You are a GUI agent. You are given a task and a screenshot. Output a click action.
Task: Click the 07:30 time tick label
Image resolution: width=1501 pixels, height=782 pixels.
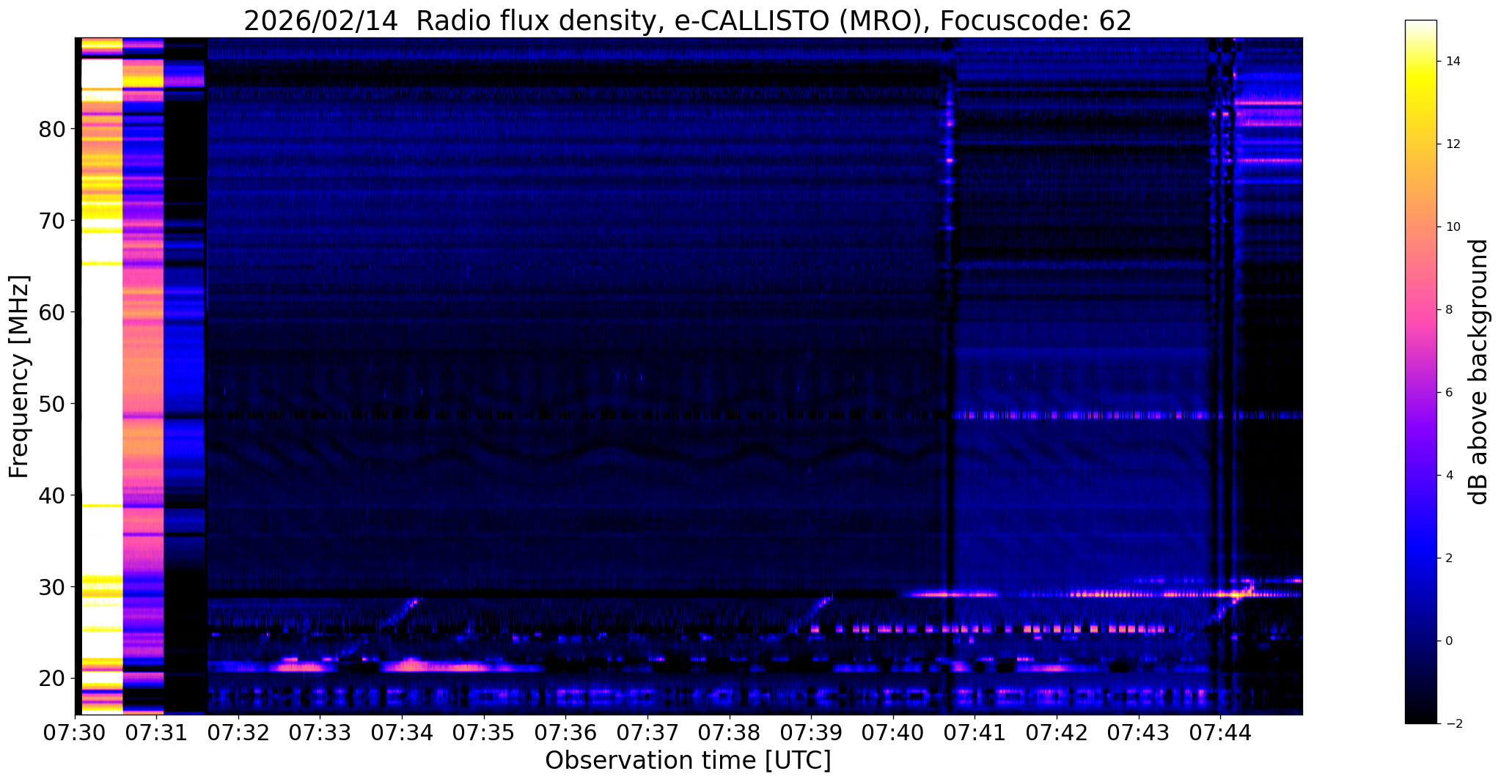pyautogui.click(x=75, y=732)
